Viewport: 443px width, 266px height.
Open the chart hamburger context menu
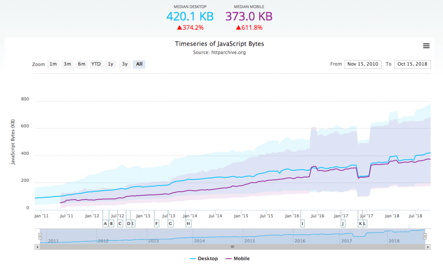tap(426, 46)
